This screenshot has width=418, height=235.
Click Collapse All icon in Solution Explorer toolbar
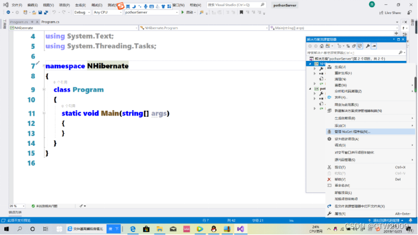pos(353,46)
